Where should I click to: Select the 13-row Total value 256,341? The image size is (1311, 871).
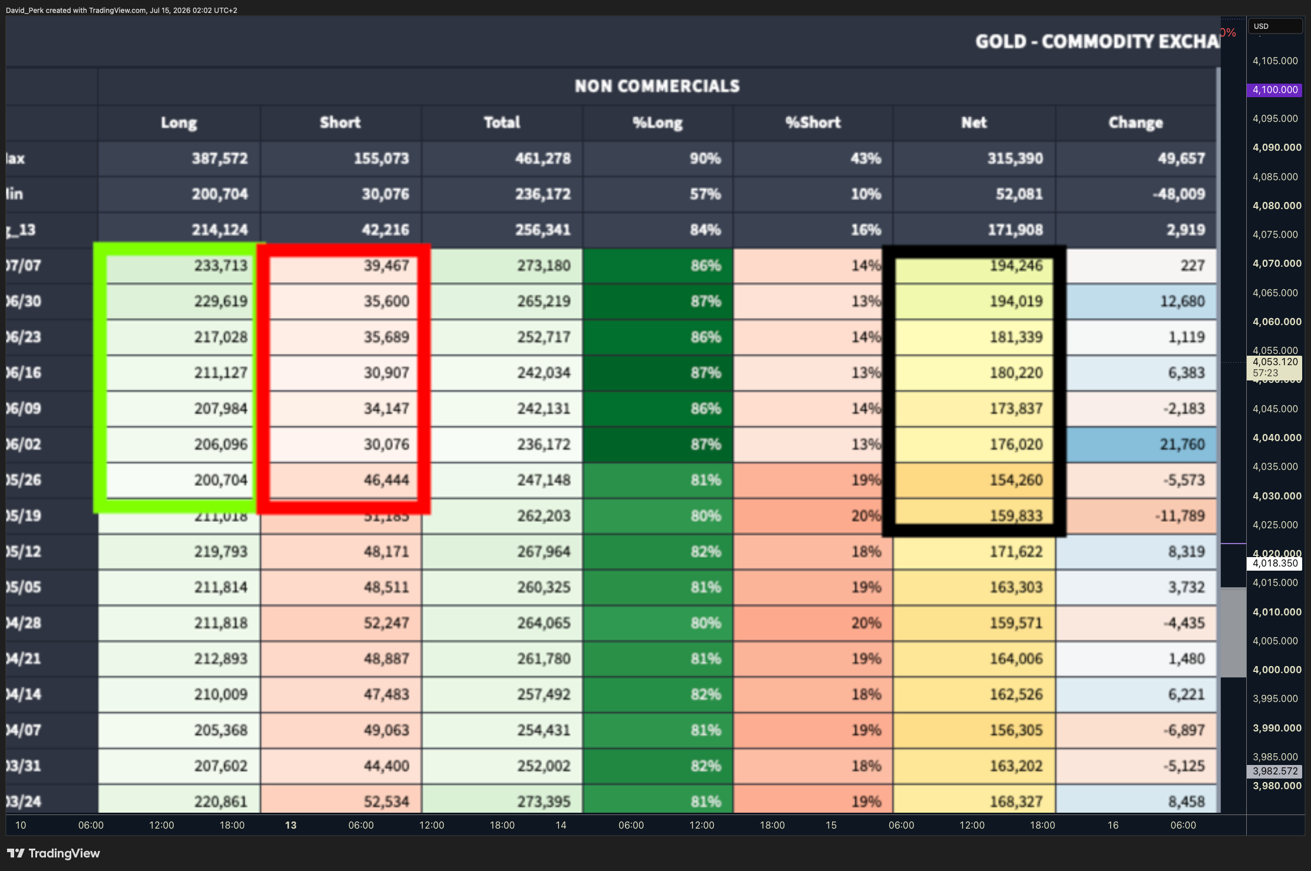pyautogui.click(x=543, y=230)
